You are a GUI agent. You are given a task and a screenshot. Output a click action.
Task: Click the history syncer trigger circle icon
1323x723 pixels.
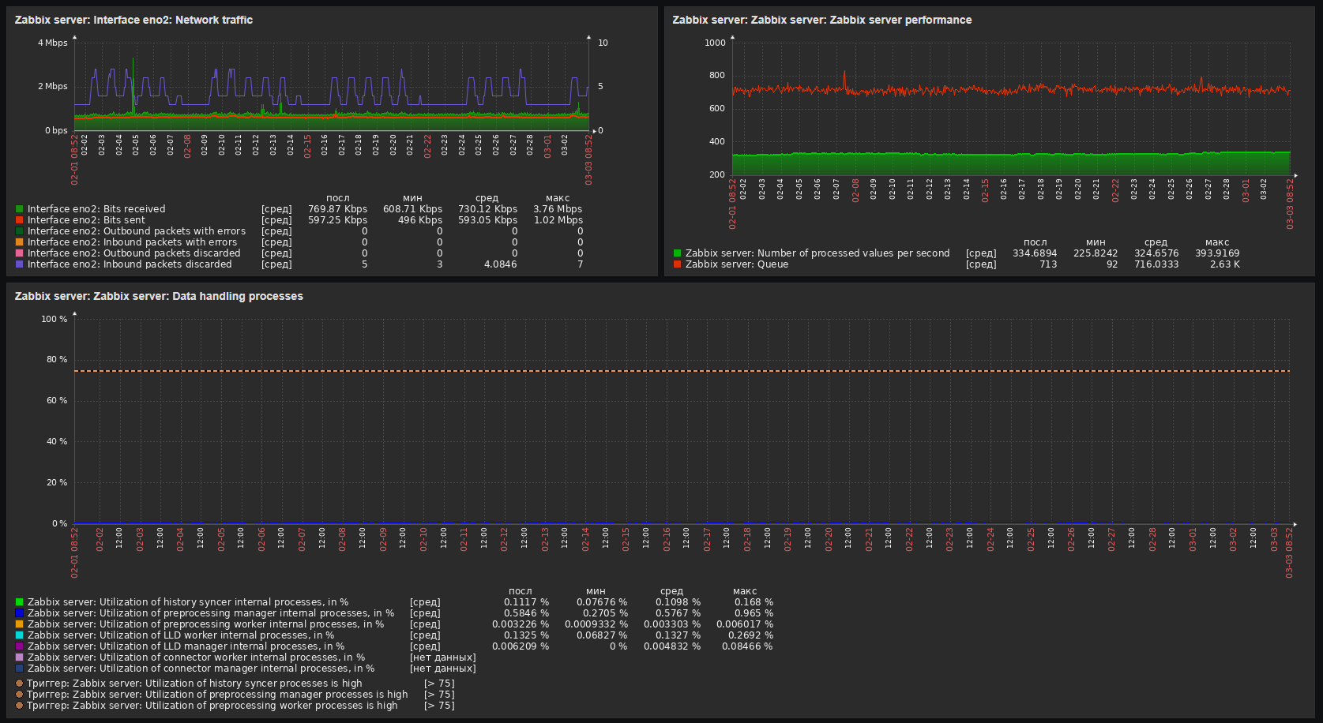[x=19, y=684]
